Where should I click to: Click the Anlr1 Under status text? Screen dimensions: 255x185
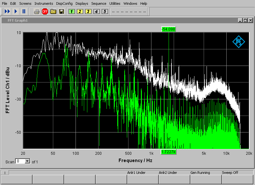point(136,173)
